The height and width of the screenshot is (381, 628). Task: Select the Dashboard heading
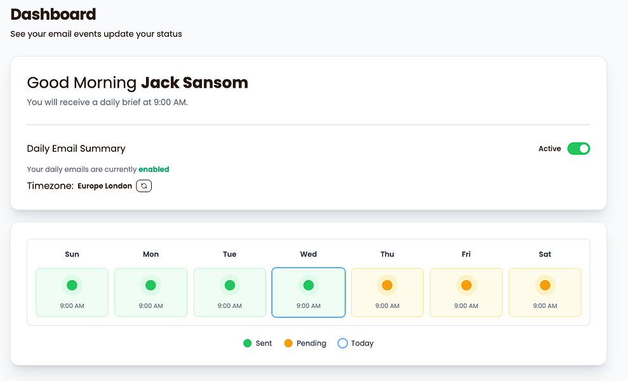53,14
